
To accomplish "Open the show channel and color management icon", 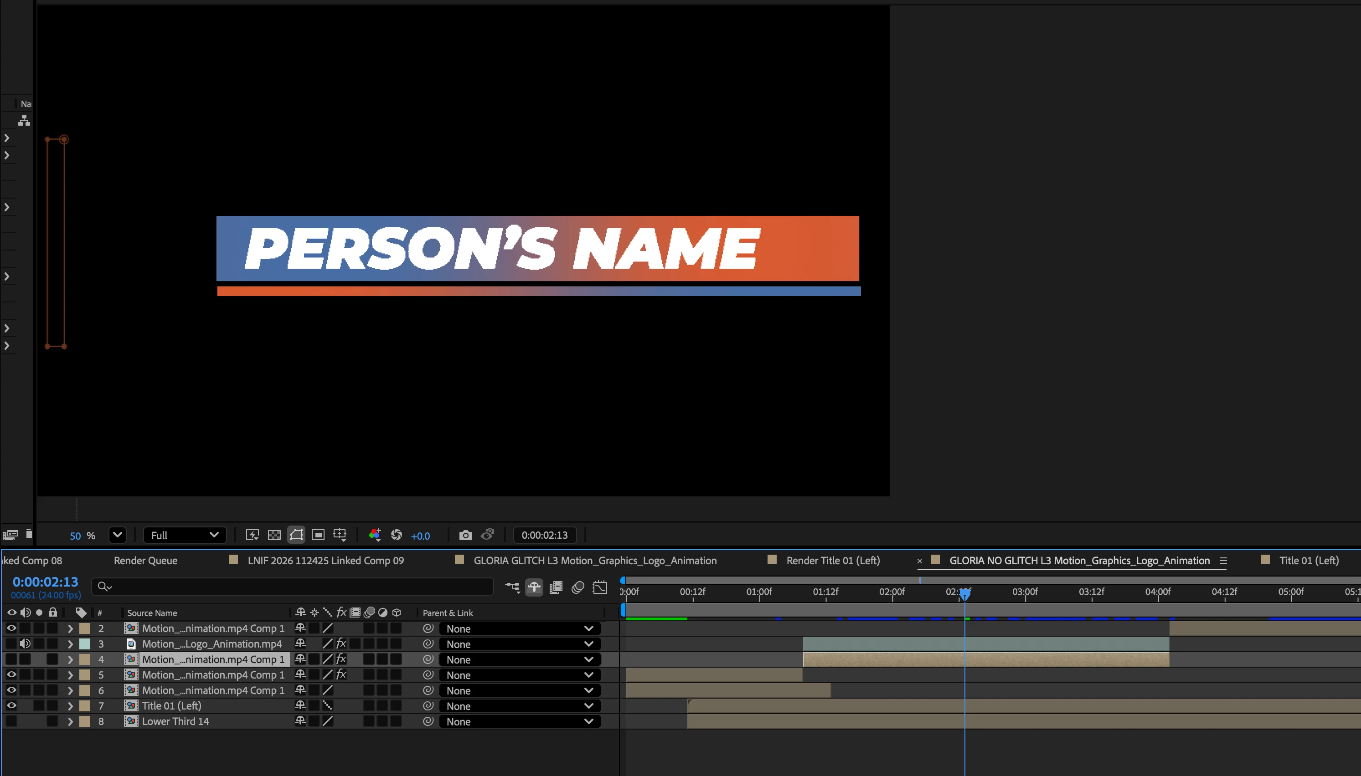I will (375, 535).
